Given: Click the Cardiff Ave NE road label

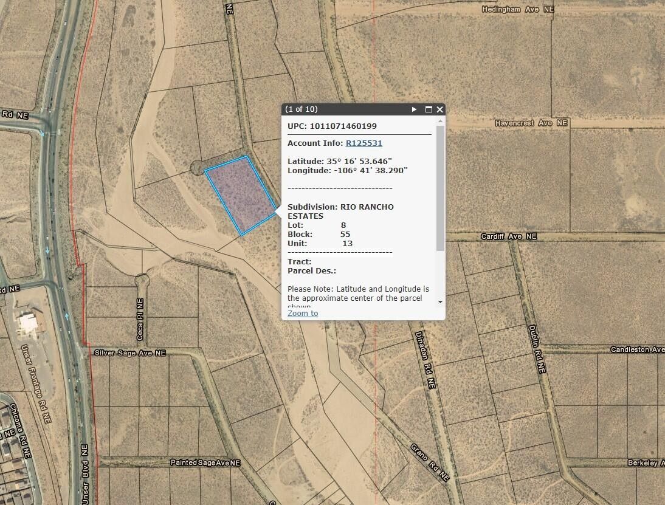Looking at the screenshot, I should (509, 236).
